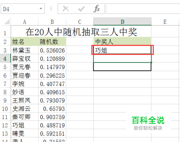Select row 6 header
The image size is (180, 142).
(x=5, y=75)
